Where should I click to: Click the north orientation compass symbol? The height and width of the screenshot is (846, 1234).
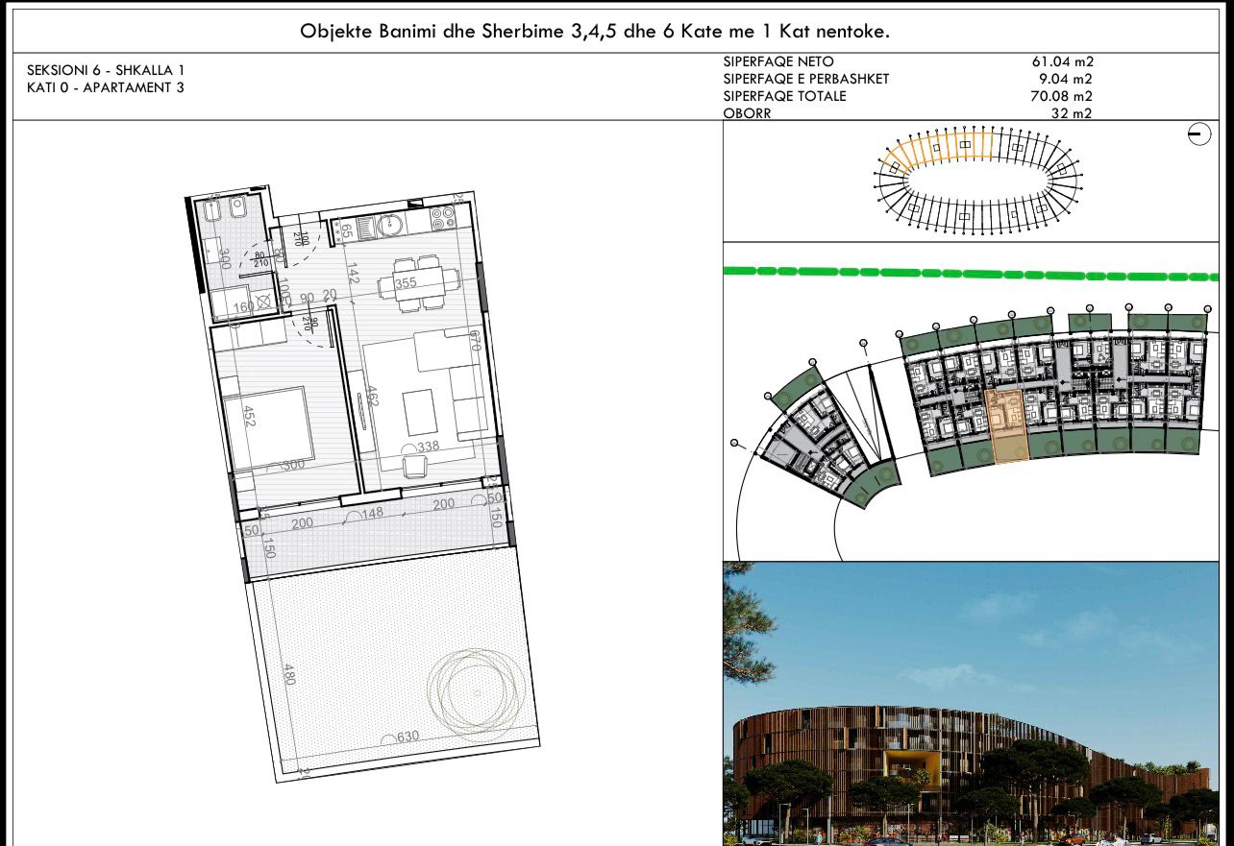(x=1198, y=134)
